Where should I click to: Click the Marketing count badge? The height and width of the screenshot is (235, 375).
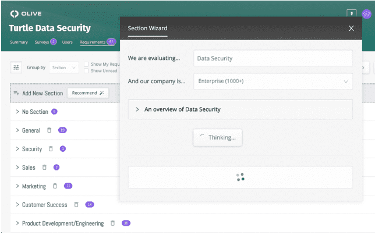[68, 186]
